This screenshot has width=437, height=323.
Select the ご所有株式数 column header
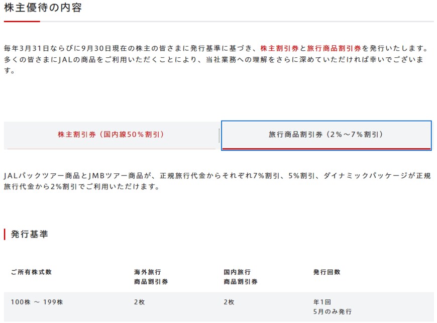click(x=33, y=271)
